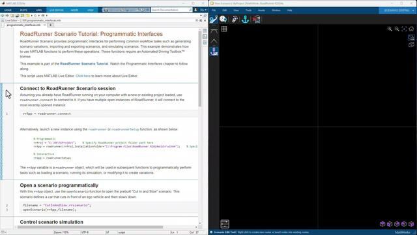The image size is (417, 235).
Task: Click the forward arrow in MATLAB folder toolbar
Action: pos(7,16)
